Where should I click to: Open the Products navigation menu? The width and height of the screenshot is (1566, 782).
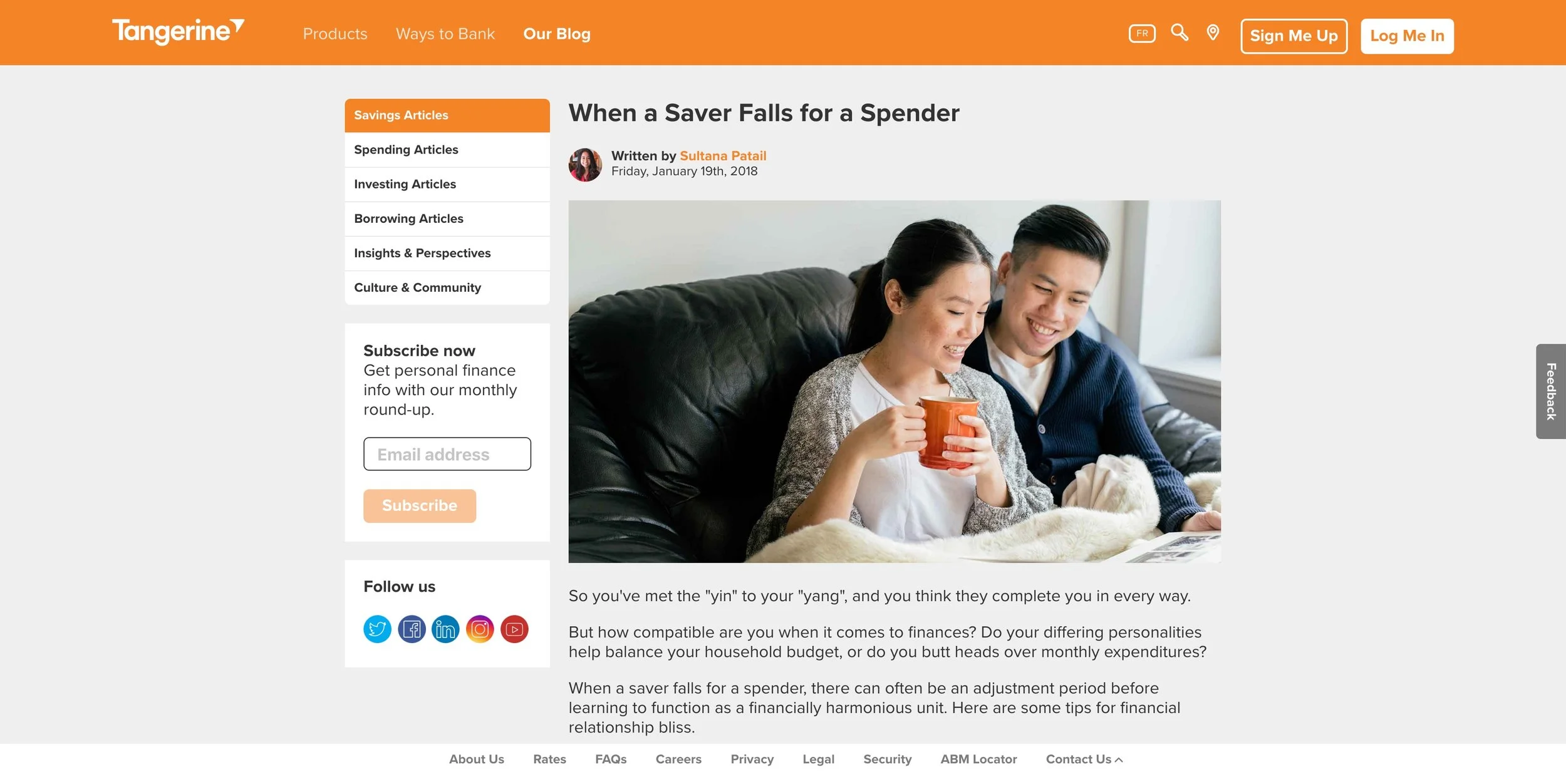335,34
